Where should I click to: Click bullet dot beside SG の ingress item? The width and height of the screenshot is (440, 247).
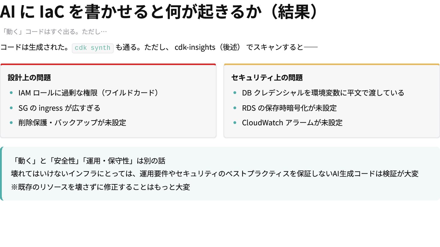coord(11,108)
